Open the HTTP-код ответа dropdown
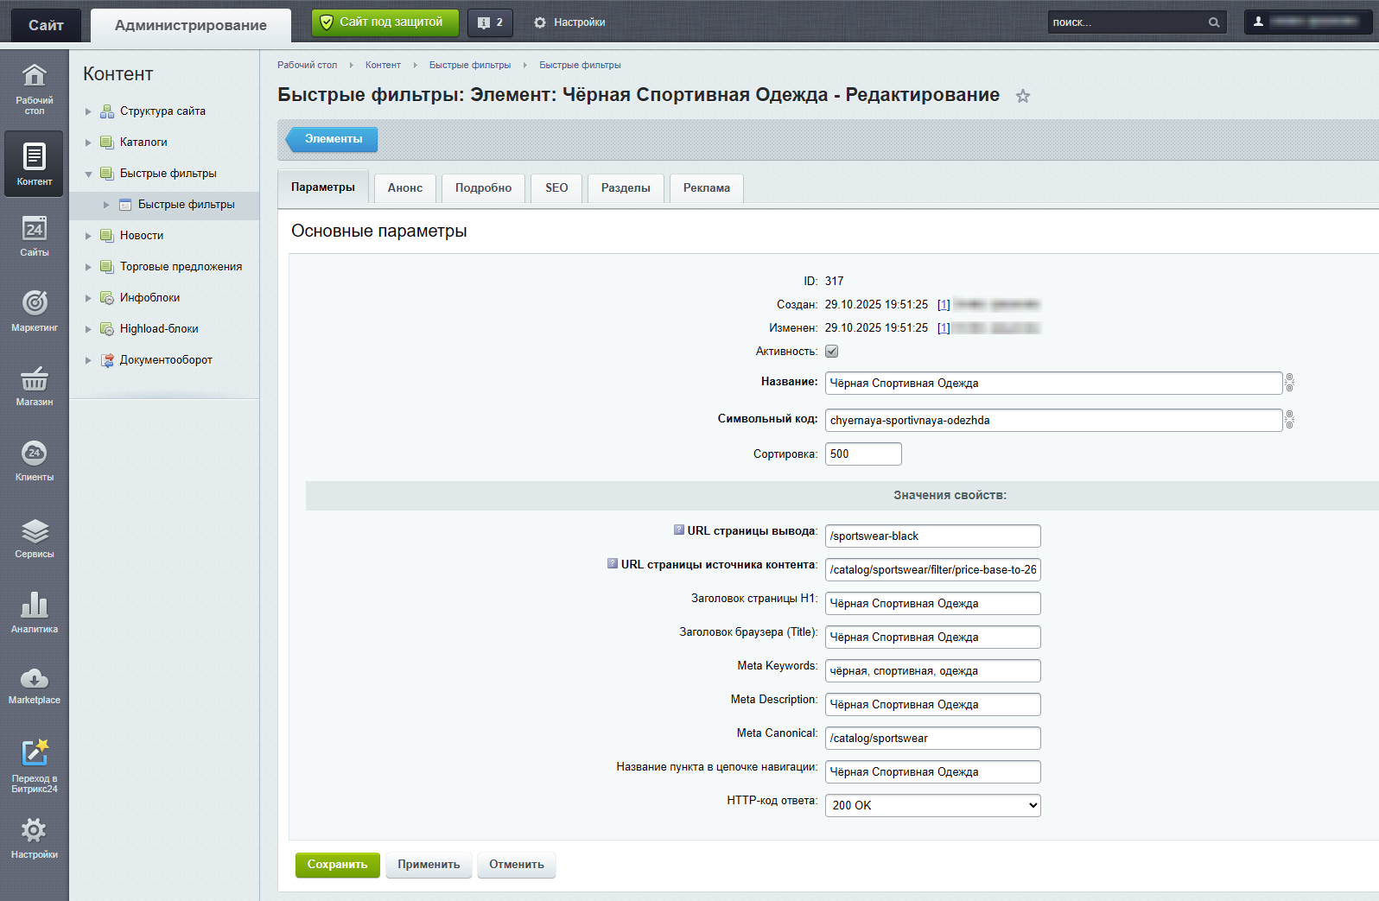1379x901 pixels. pyautogui.click(x=932, y=805)
